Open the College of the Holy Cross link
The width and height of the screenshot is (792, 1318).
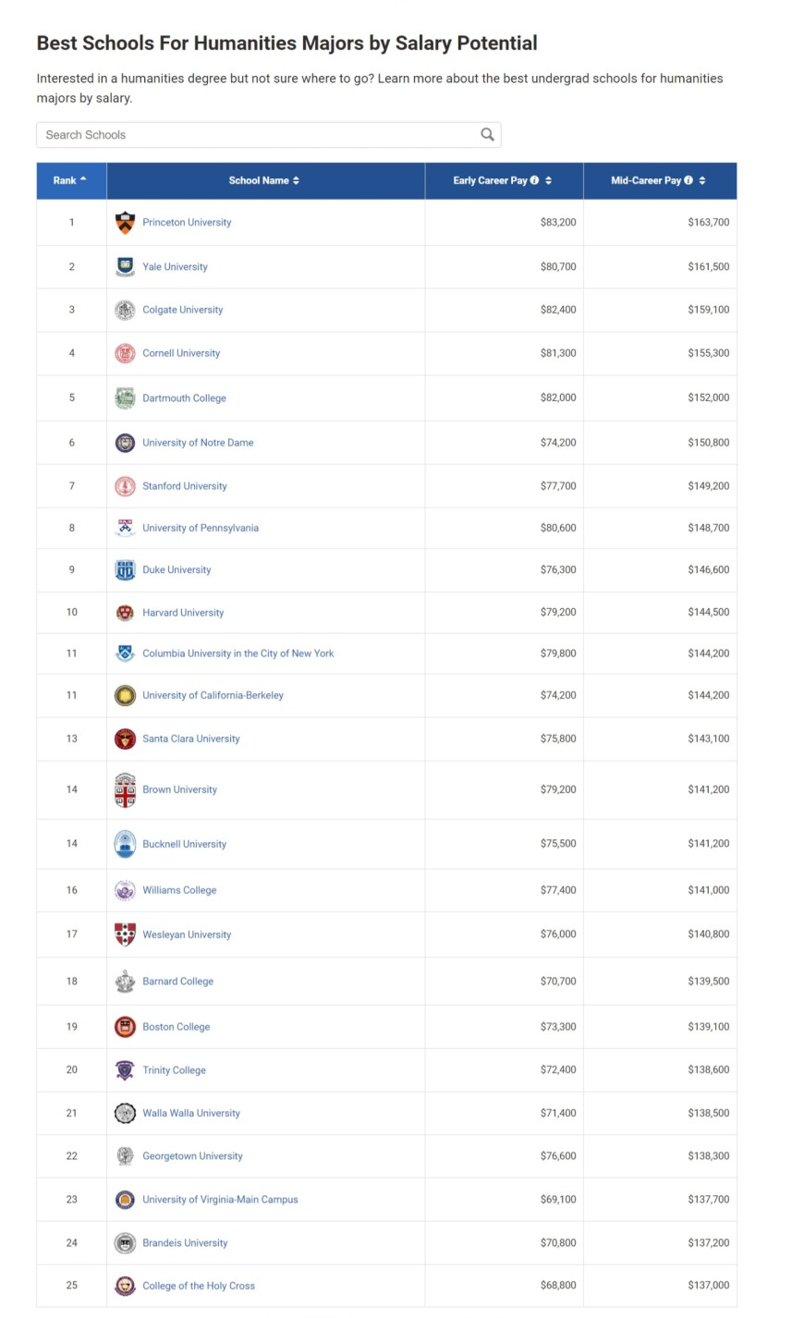click(x=199, y=1286)
